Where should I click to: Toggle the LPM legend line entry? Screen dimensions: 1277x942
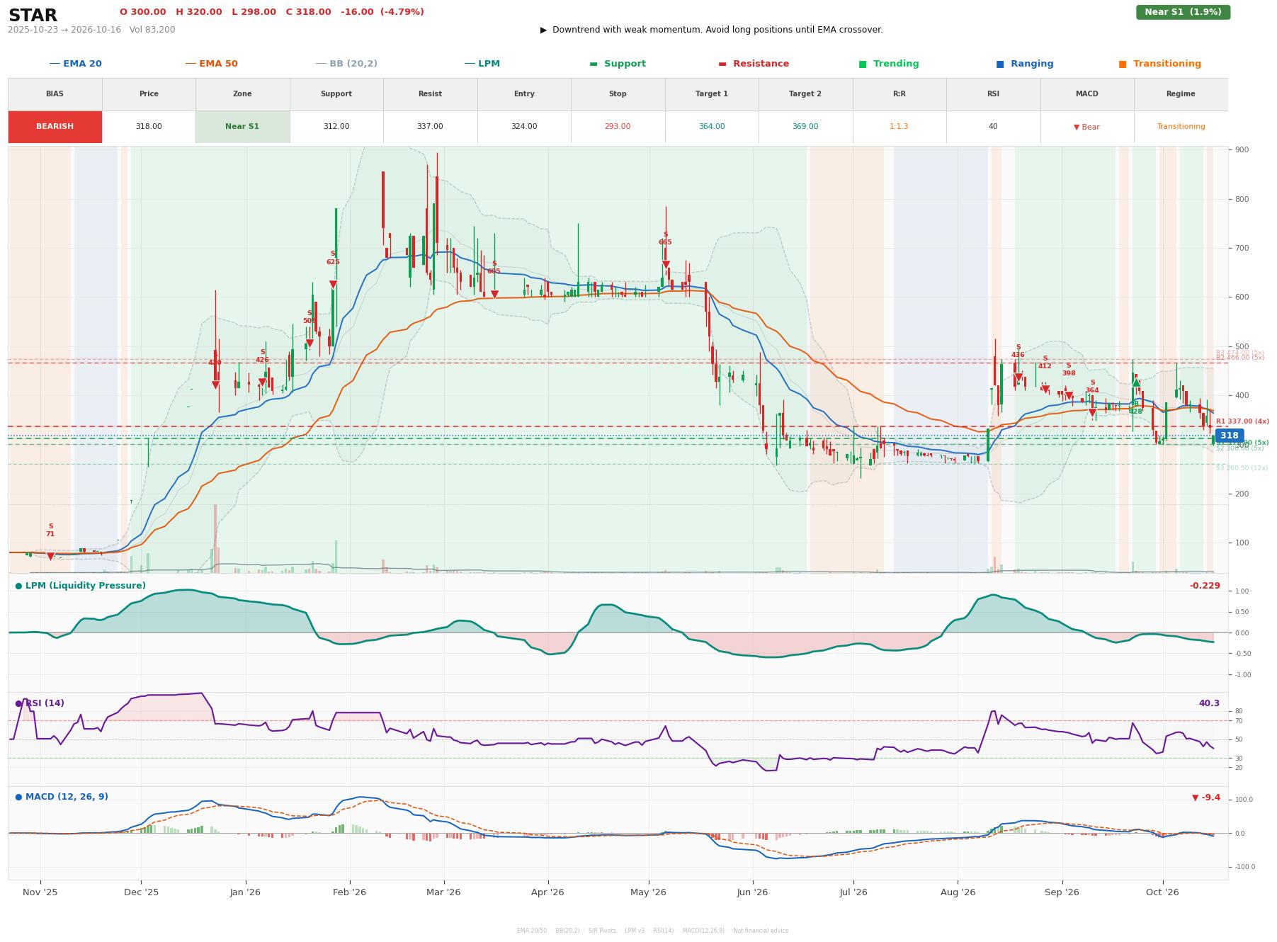coord(482,64)
